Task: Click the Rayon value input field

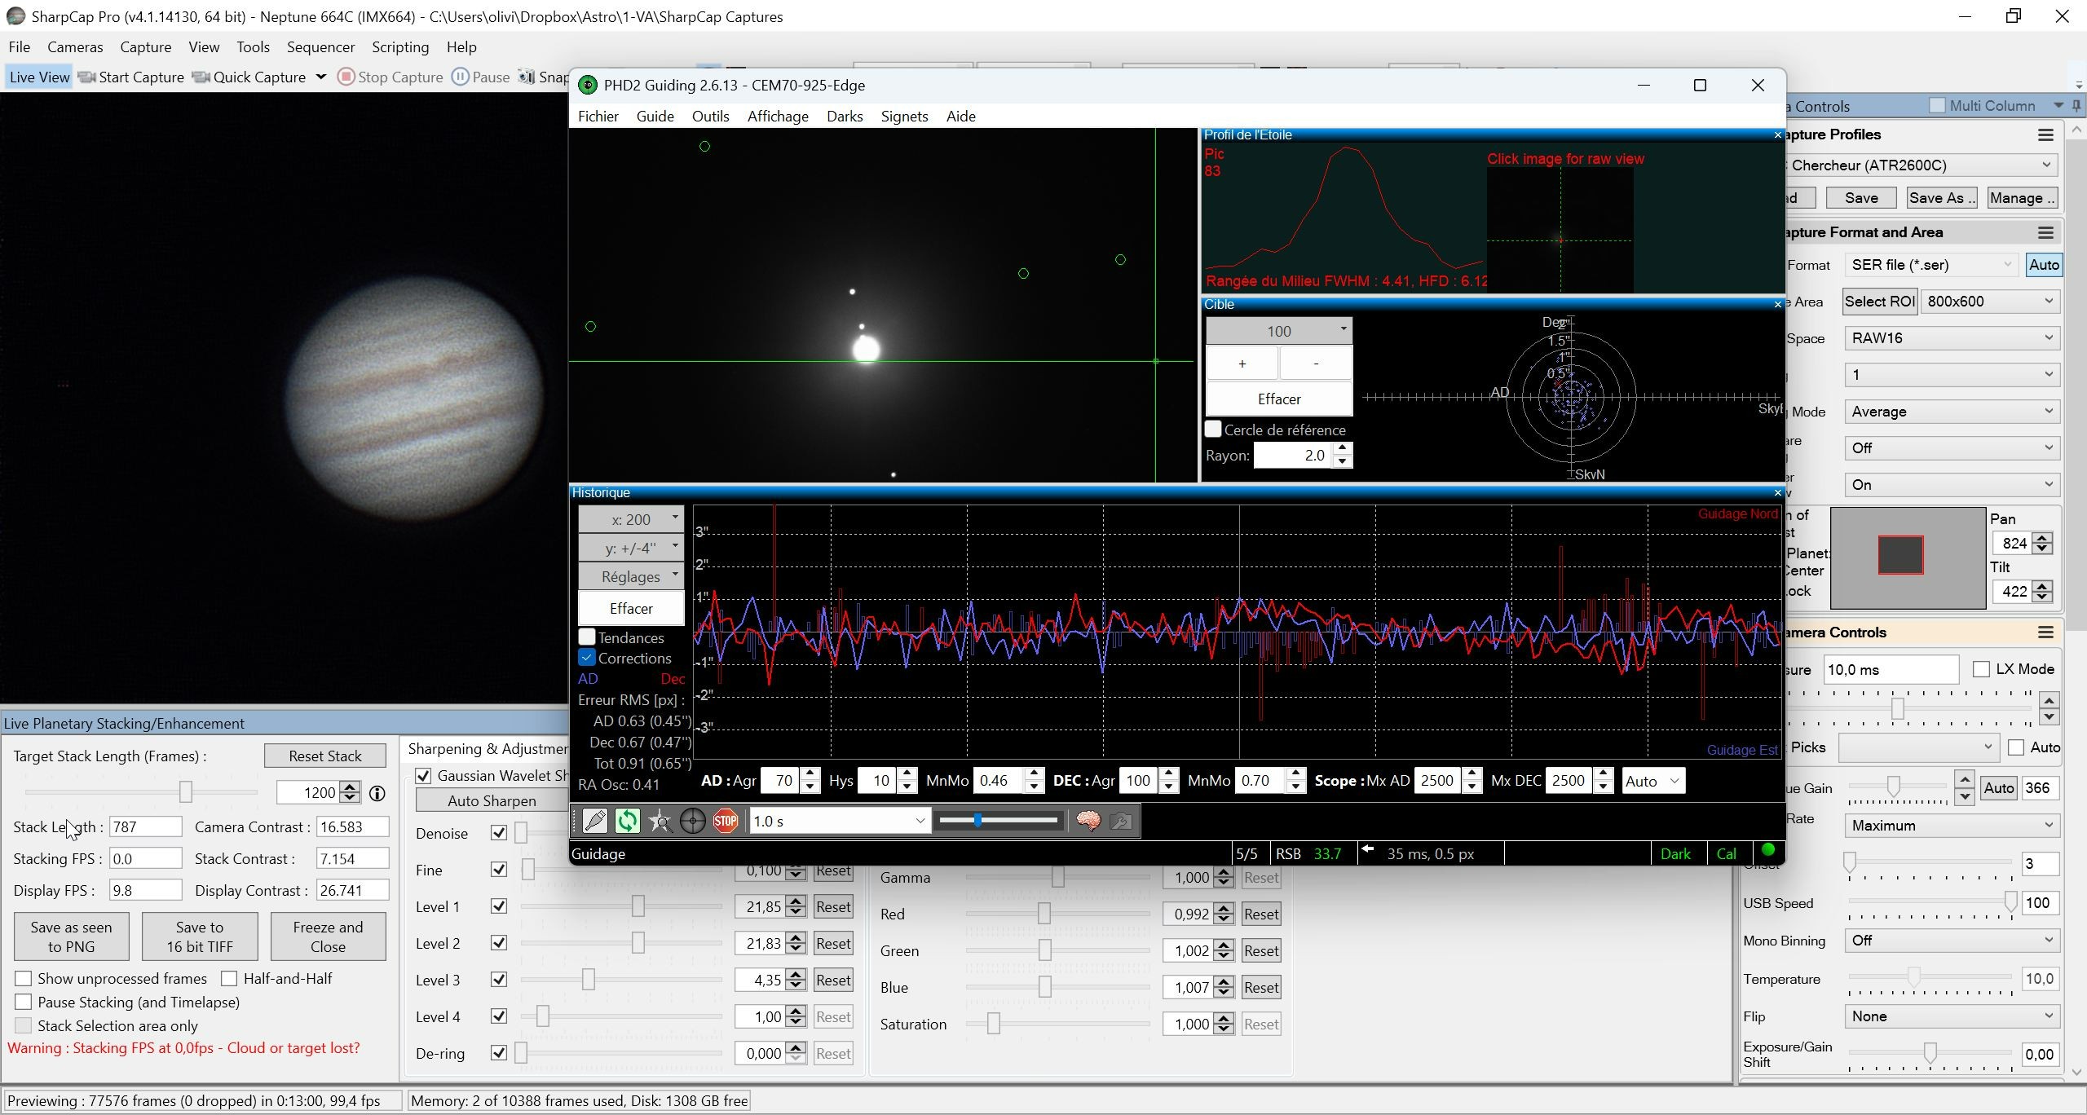Action: (x=1293, y=455)
